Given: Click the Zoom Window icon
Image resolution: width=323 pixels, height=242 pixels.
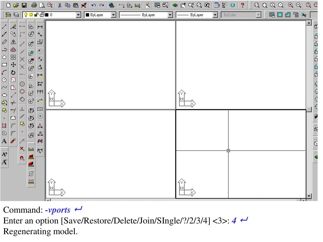Looking at the screenshot, I should (x=257, y=5).
